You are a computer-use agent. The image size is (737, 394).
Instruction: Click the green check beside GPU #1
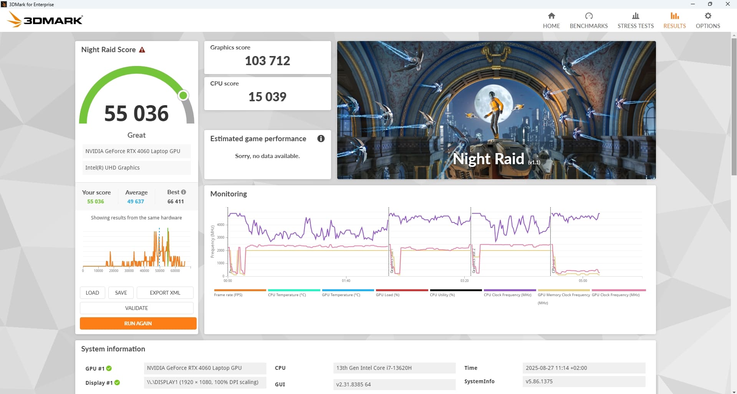click(109, 368)
